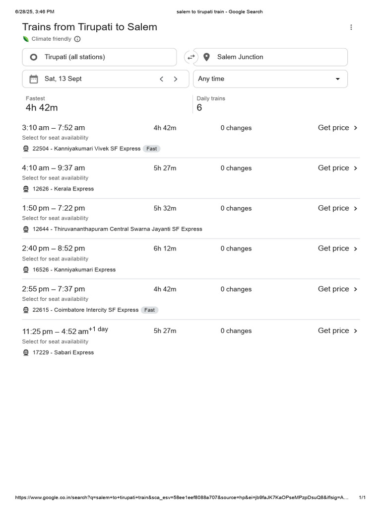This screenshot has height=509, width=381.
Task: Edit the Tirupati (all stations) origin field
Action: 99,57
